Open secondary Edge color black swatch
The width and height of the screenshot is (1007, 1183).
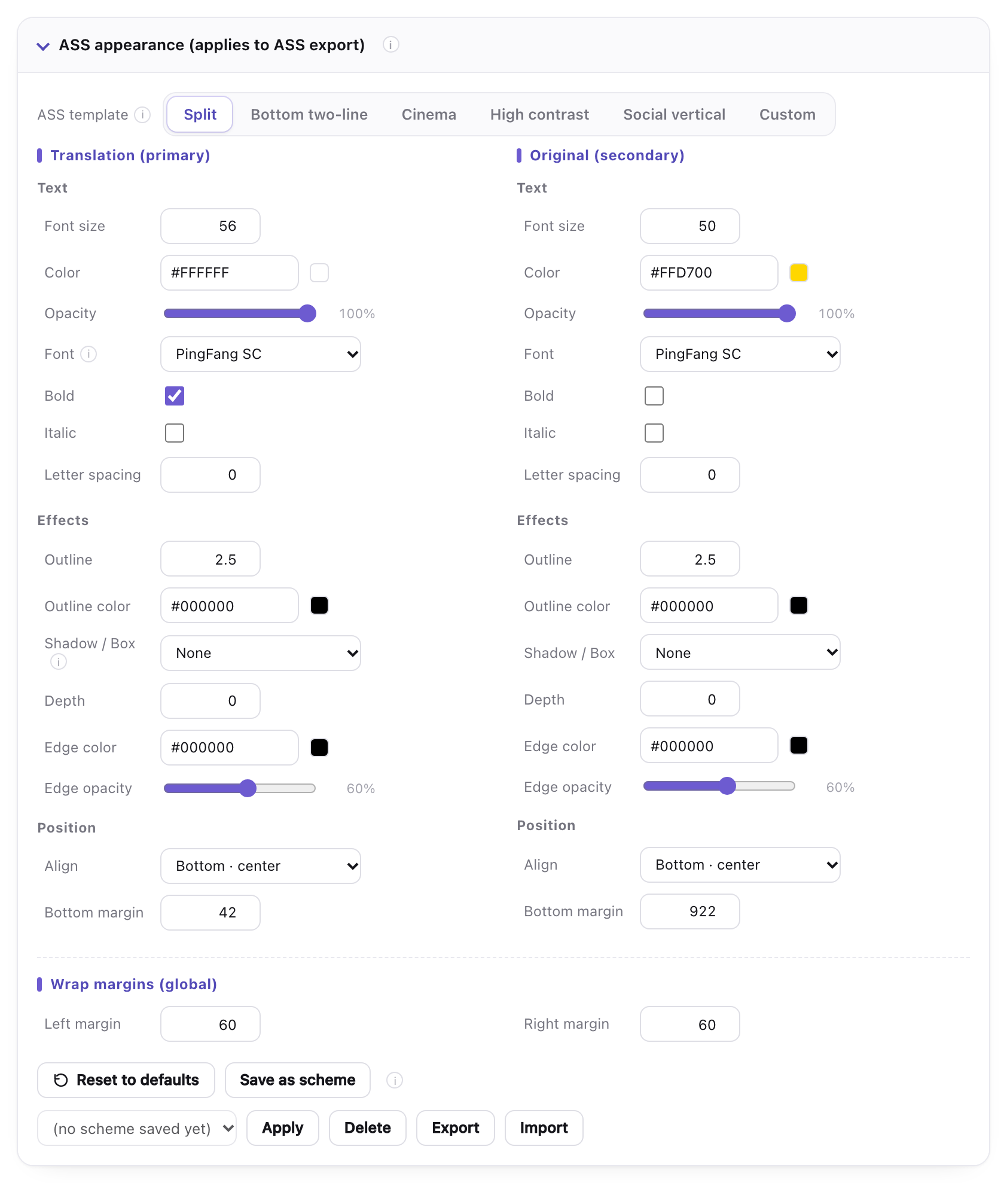[799, 745]
